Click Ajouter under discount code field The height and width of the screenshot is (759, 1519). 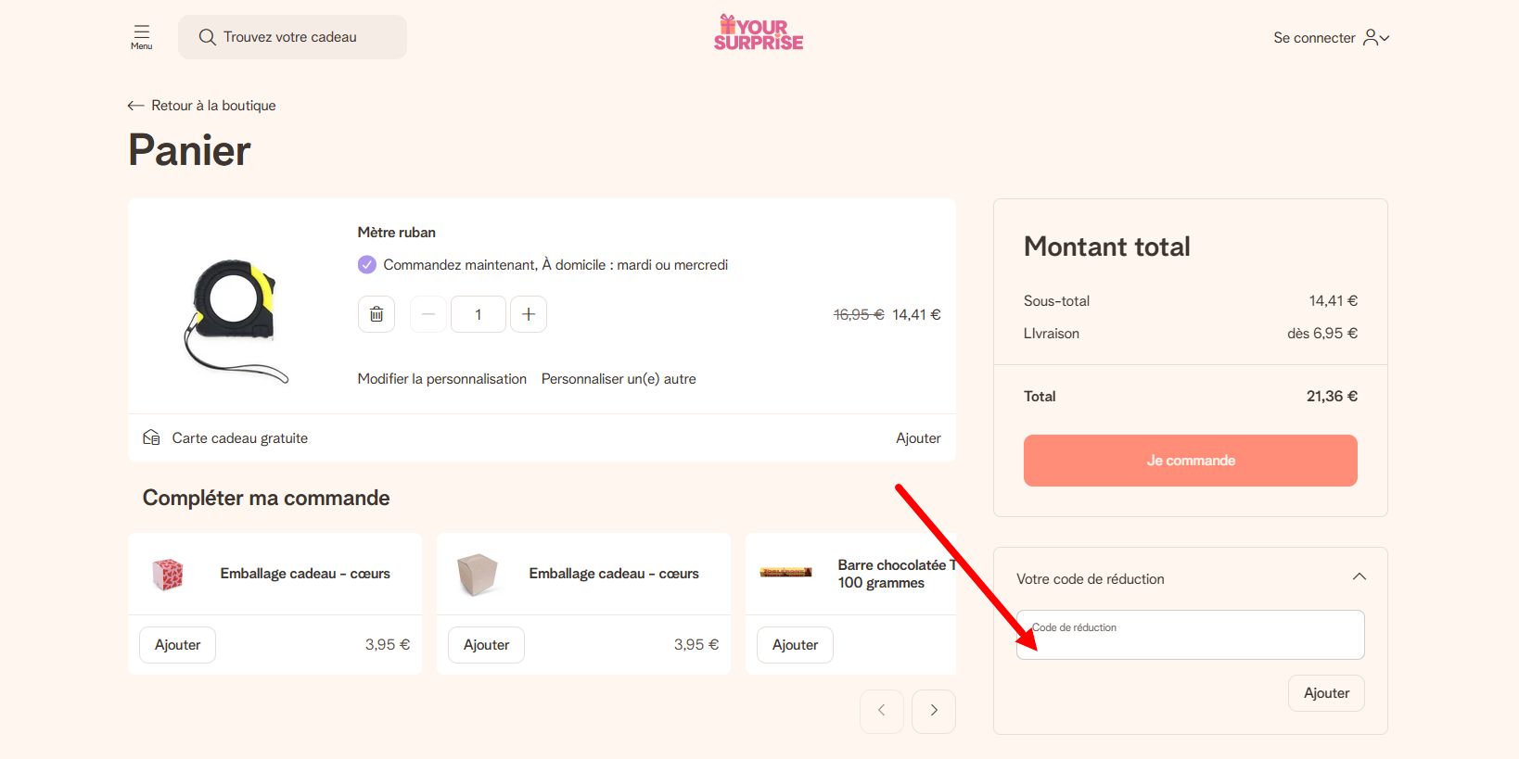(x=1326, y=693)
